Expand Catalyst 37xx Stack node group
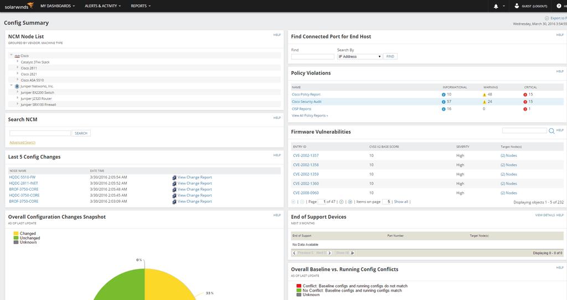Viewport: 567px width, 300px height. pos(17,61)
